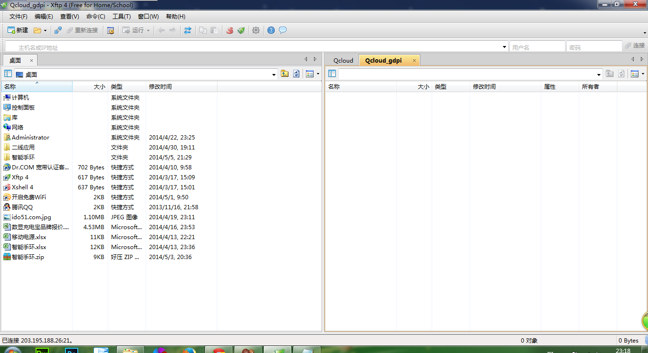Sort left pane by 名称 column header
Image resolution: width=648 pixels, height=353 pixels.
click(37, 86)
